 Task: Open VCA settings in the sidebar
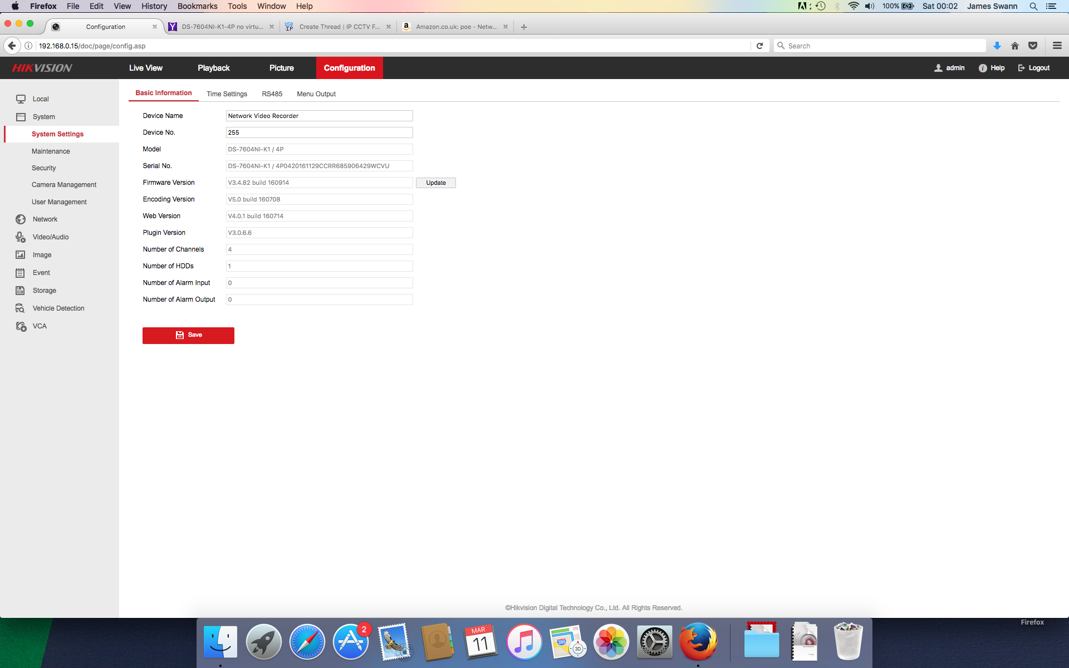click(x=38, y=326)
